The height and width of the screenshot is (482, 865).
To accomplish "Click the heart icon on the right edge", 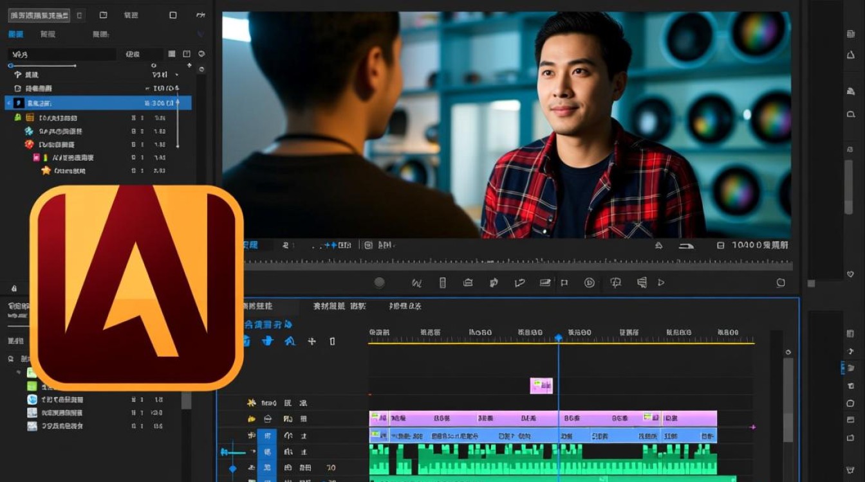I will pos(850,274).
